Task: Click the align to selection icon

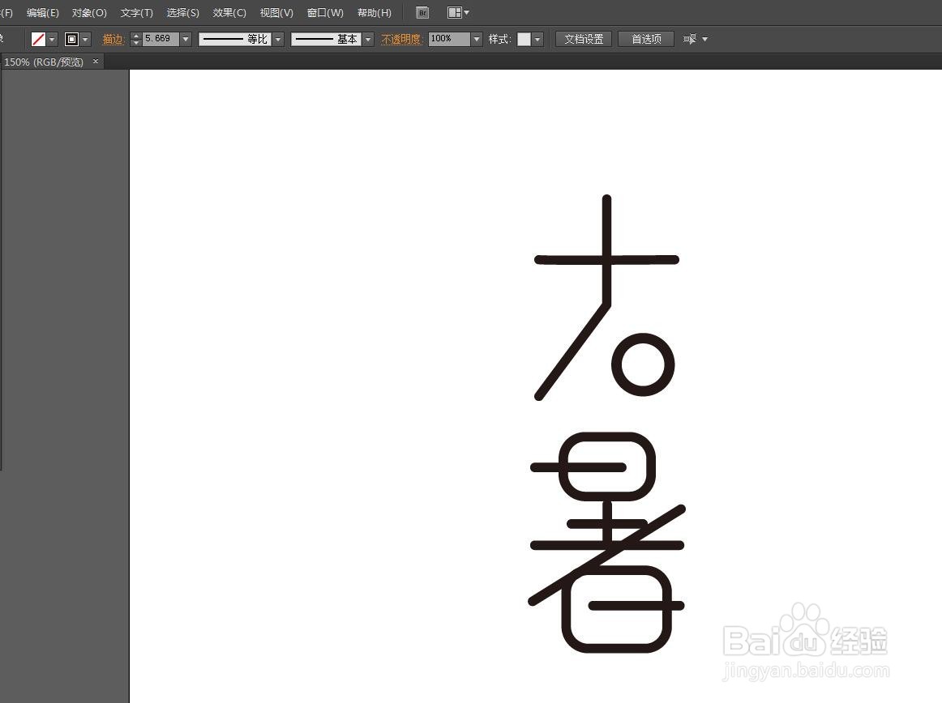Action: (x=690, y=39)
